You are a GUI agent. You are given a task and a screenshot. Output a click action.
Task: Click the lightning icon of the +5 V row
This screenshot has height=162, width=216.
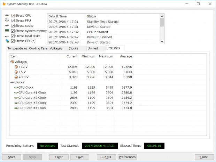(16, 72)
